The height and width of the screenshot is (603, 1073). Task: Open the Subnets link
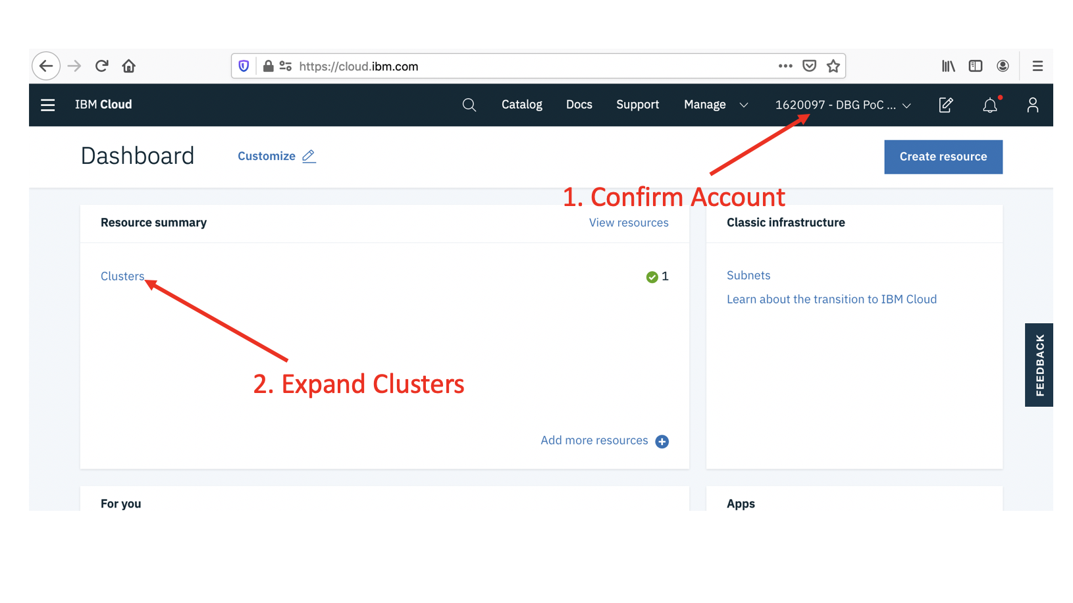(x=748, y=275)
